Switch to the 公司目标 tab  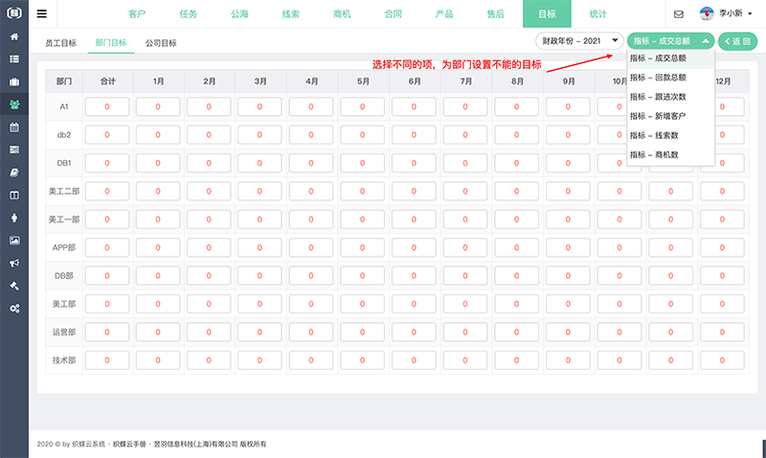(x=161, y=43)
